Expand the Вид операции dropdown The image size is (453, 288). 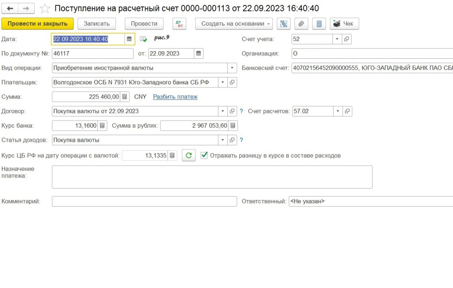click(x=232, y=68)
